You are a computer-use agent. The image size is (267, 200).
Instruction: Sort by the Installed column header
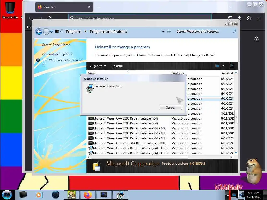(x=227, y=73)
